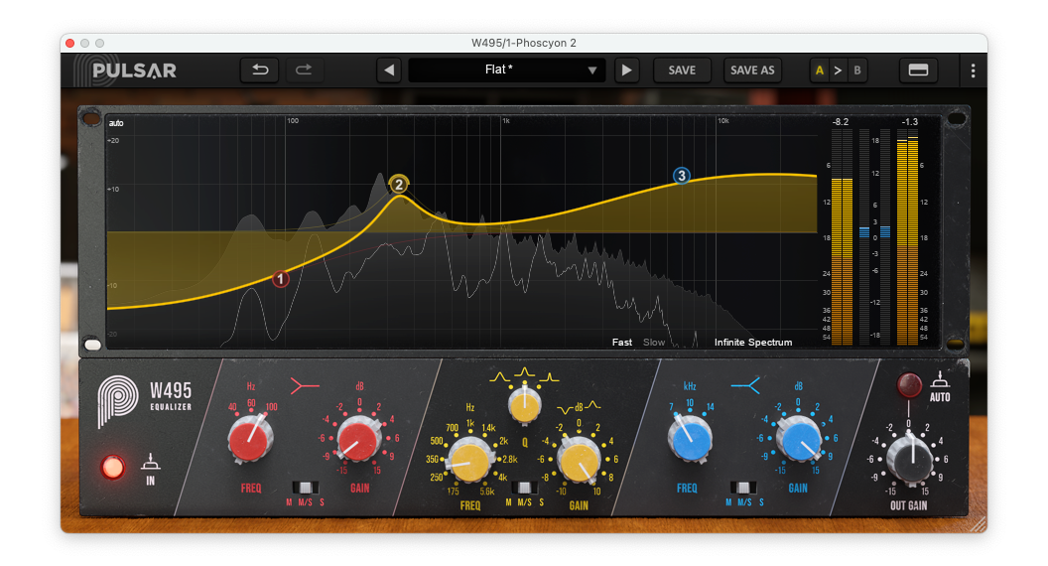Click the undo arrow button
1048x566 pixels.
coord(260,71)
